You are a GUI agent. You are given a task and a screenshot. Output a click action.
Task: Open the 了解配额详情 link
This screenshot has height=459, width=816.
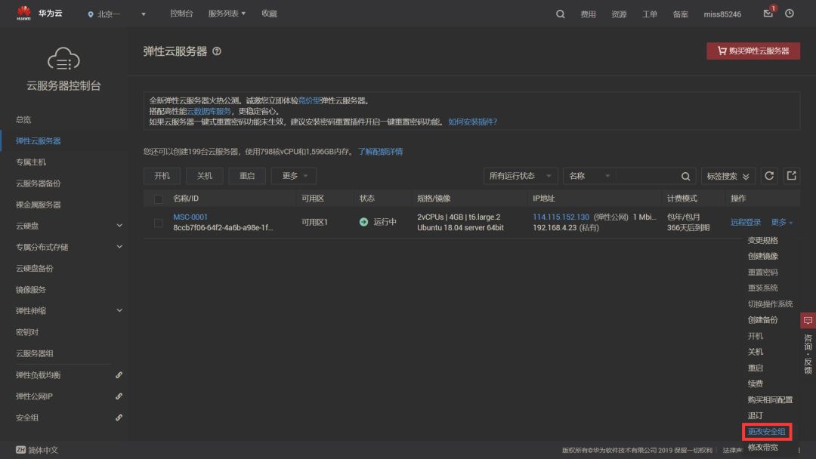pos(380,152)
